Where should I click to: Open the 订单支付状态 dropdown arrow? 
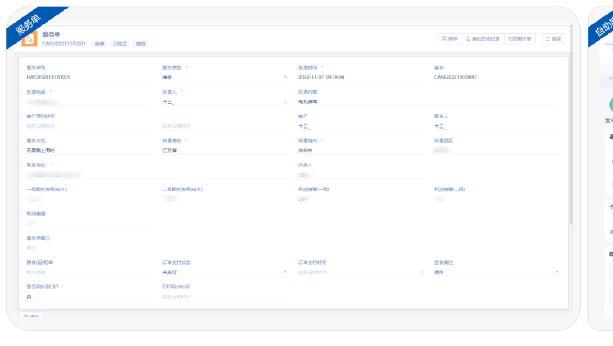(285, 272)
